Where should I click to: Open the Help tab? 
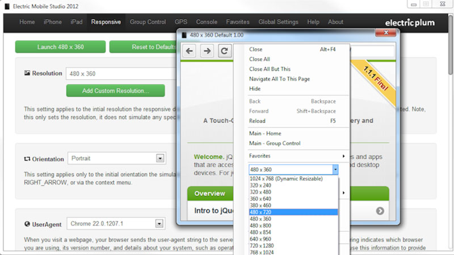coord(313,22)
